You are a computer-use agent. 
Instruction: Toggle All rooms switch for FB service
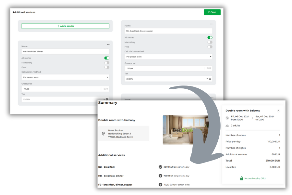(210, 37)
